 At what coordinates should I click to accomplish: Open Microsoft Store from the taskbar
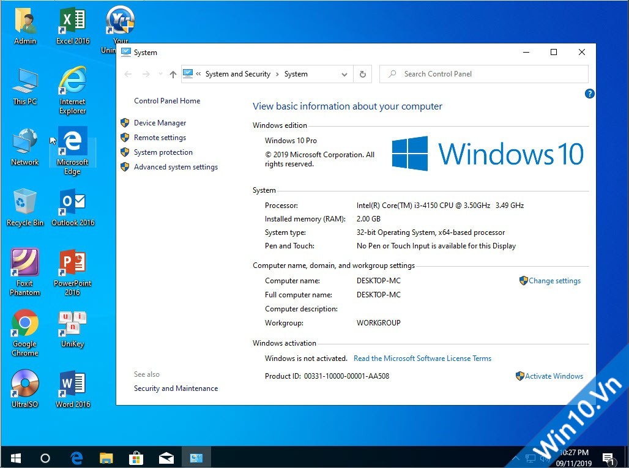tap(136, 458)
